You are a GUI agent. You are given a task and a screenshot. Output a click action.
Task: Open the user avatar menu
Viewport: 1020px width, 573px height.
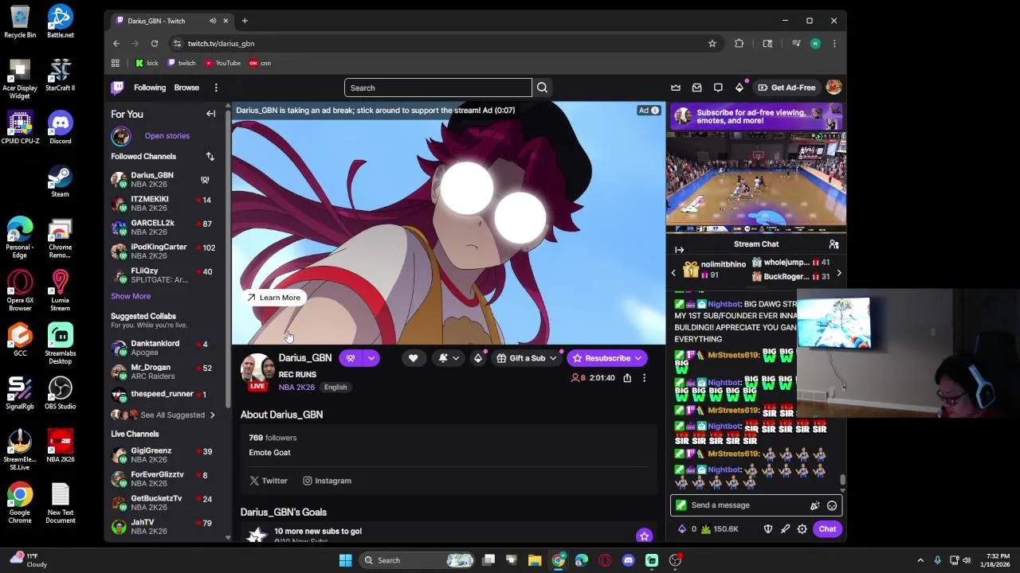(x=834, y=88)
